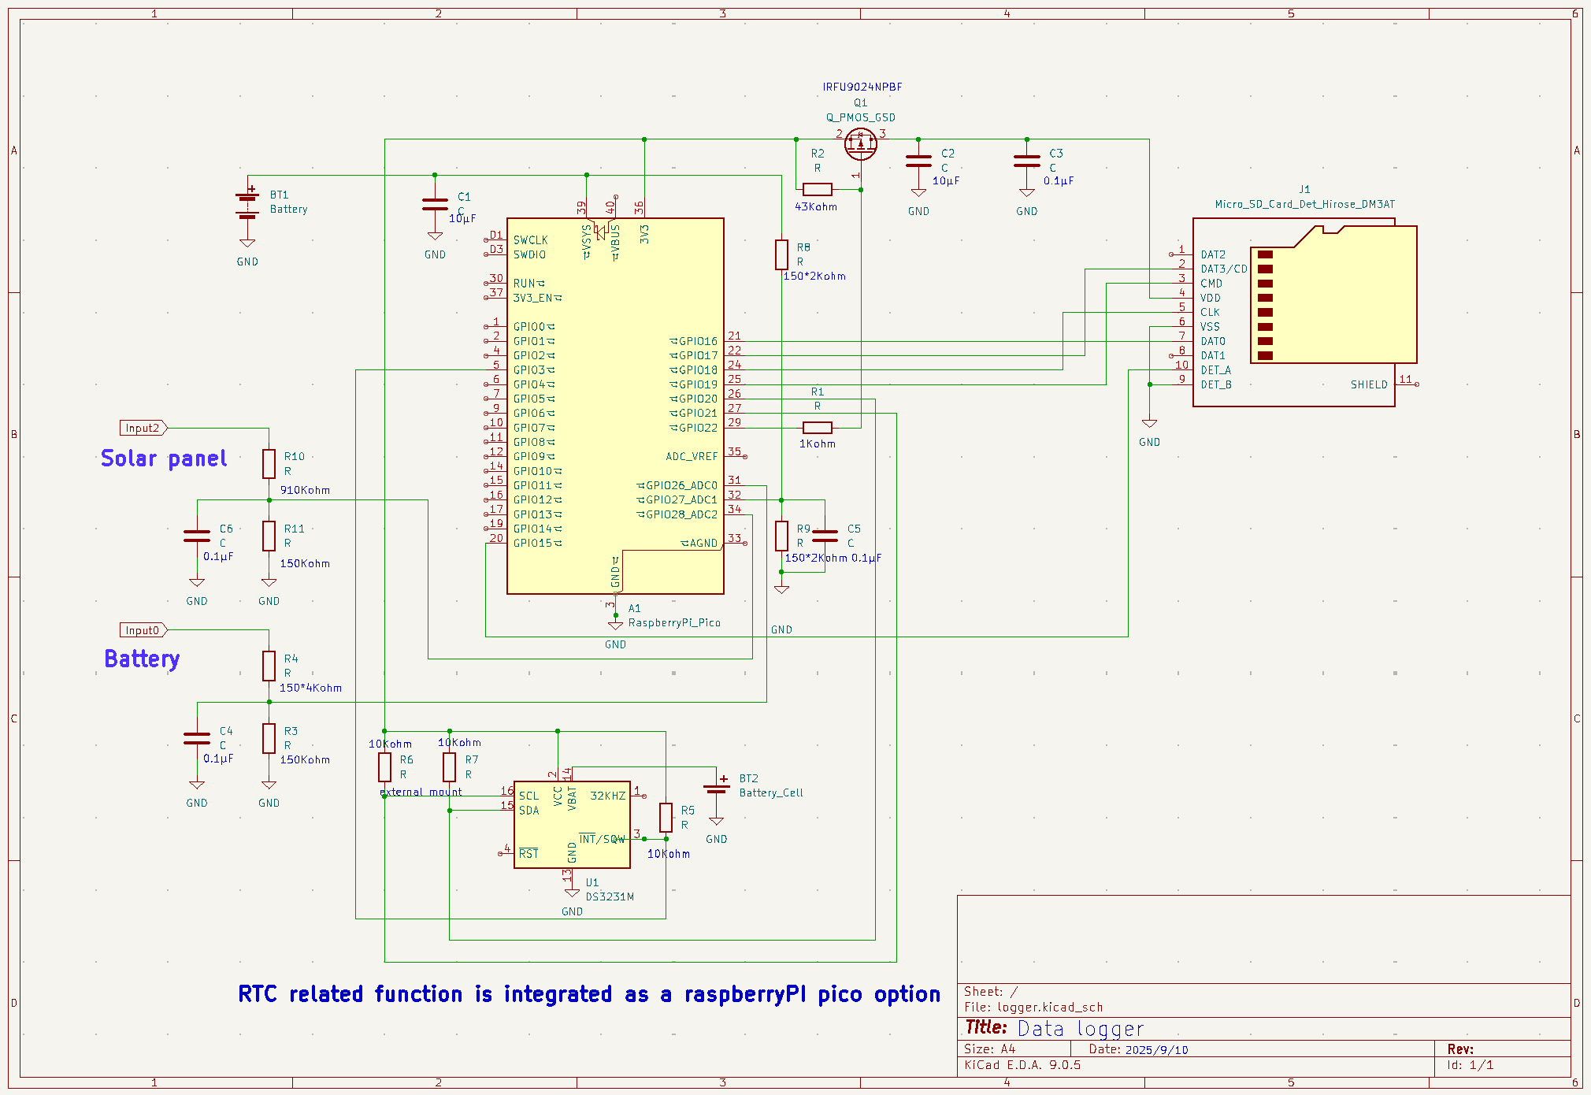This screenshot has height=1095, width=1591.
Task: Select resistor R2 symbol near Q1
Action: [x=818, y=189]
